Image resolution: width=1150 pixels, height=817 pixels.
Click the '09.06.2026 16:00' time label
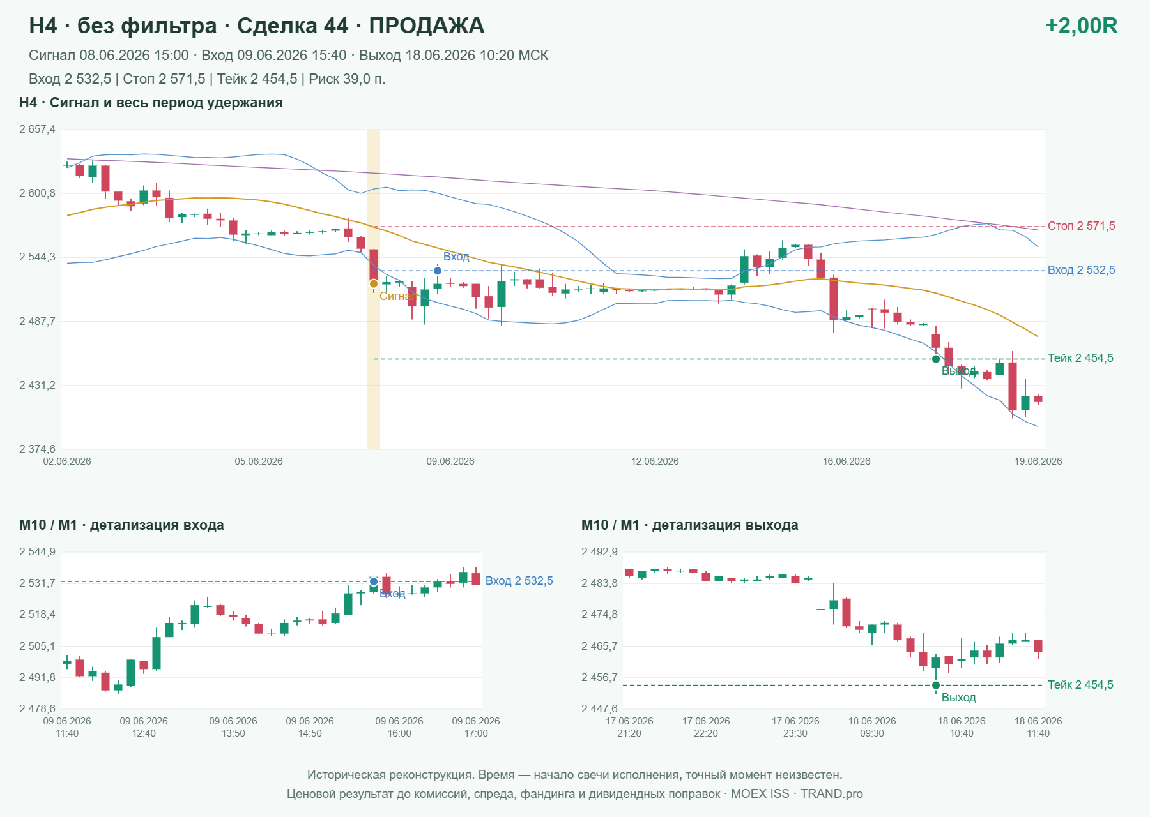[x=399, y=727]
